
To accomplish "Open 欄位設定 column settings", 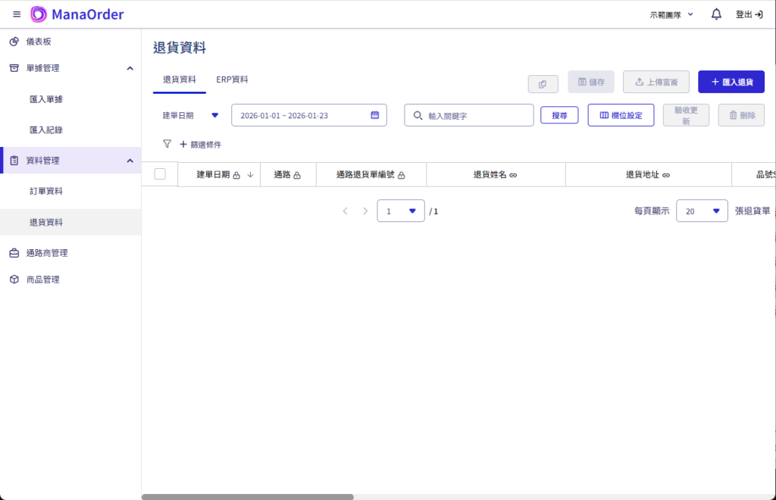I will [621, 114].
